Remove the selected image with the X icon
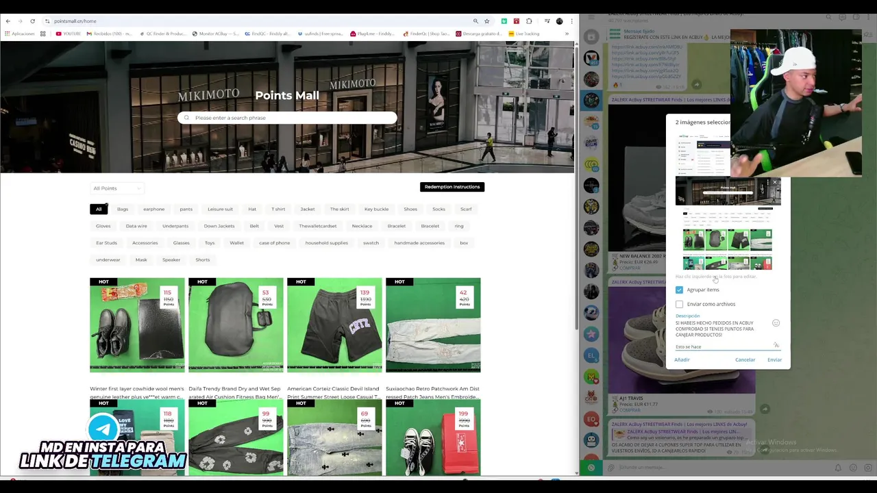The width and height of the screenshot is (877, 493). coord(775,182)
